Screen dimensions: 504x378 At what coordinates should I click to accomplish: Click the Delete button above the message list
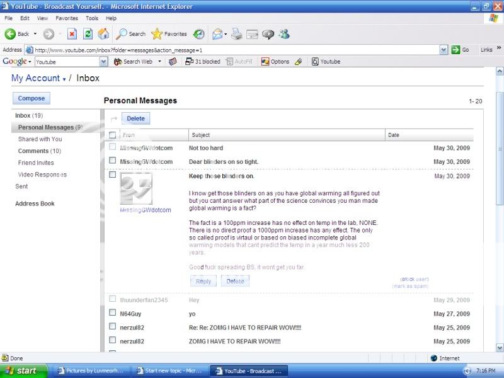(x=135, y=118)
